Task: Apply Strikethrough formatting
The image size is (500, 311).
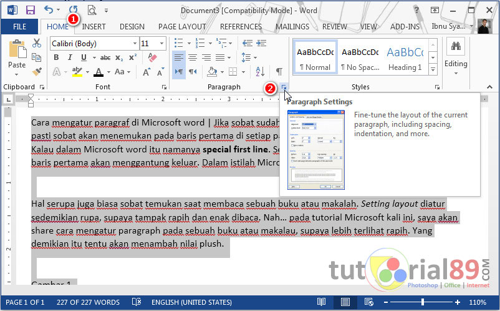Action: tap(105, 58)
